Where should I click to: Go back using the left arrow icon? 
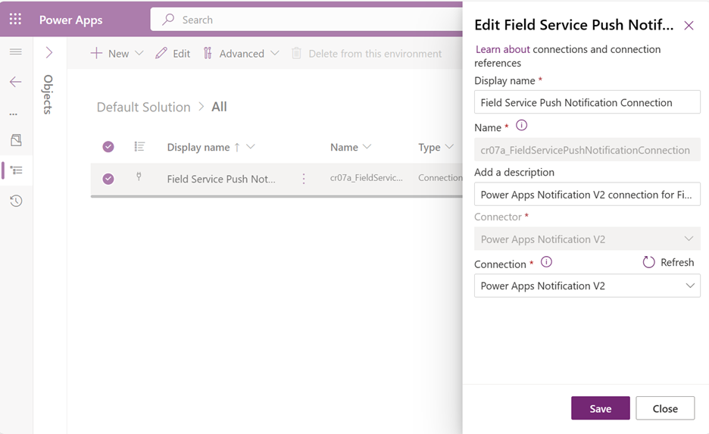[15, 82]
